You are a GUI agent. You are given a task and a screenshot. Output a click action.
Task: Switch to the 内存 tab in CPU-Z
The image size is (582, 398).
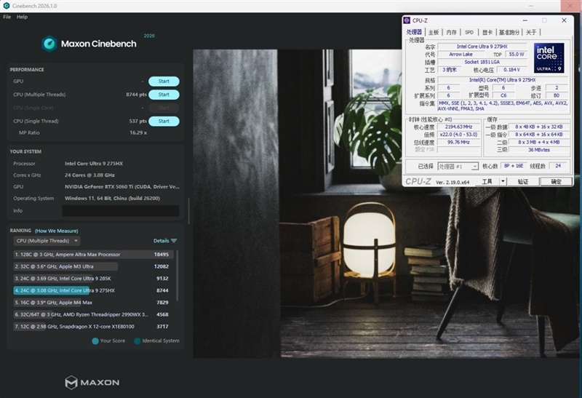coord(451,32)
